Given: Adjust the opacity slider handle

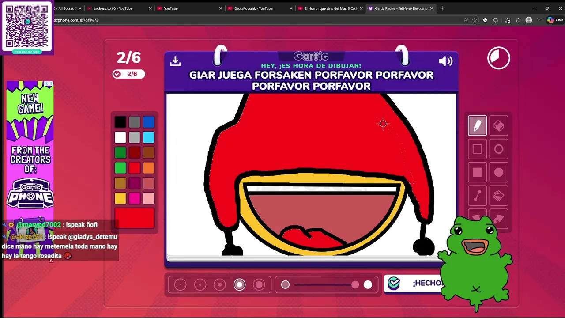Looking at the screenshot, I should click(355, 285).
